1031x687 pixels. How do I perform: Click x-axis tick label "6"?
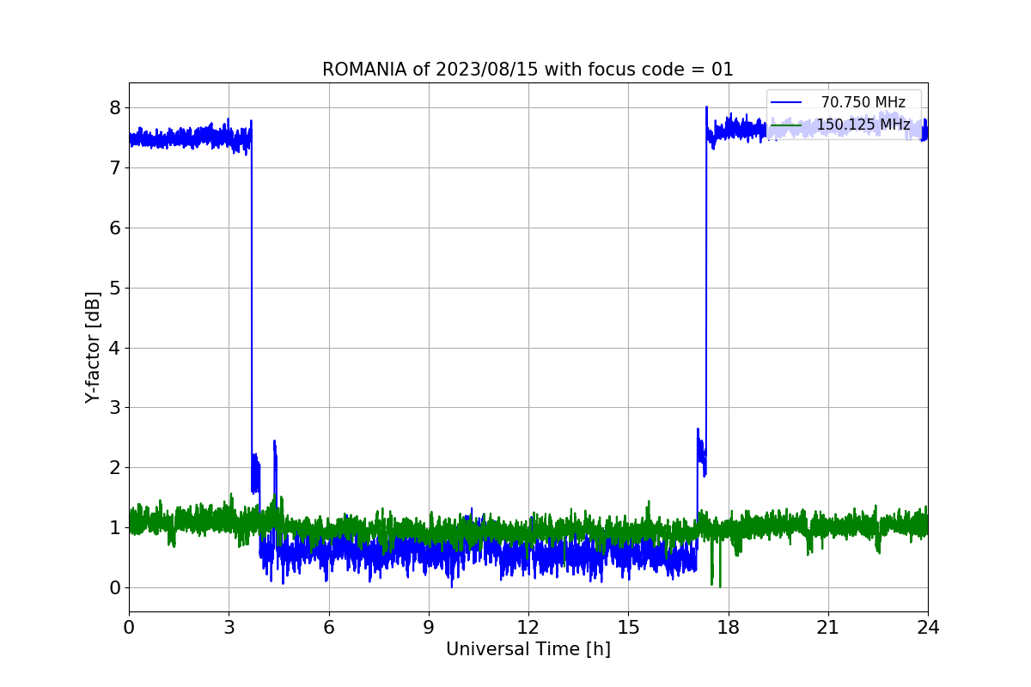click(x=328, y=628)
